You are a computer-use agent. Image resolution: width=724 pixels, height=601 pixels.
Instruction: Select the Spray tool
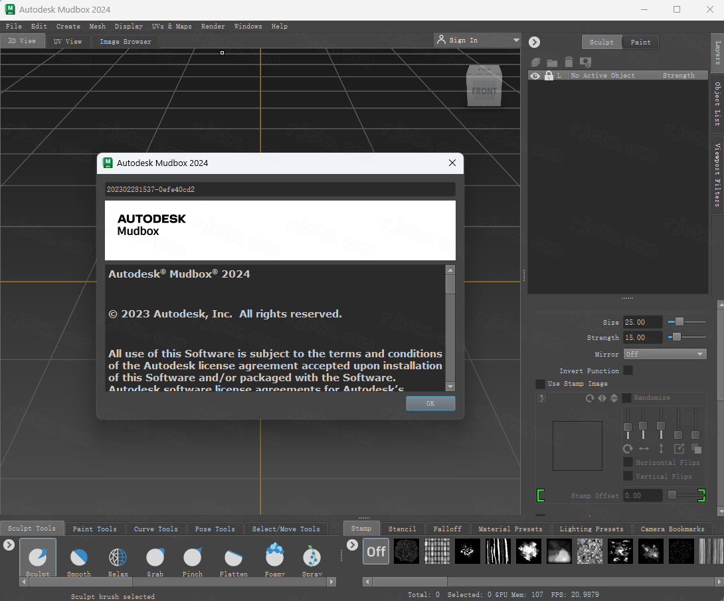(x=312, y=558)
